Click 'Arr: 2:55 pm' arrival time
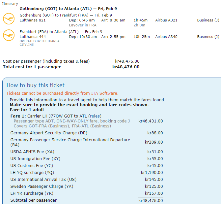 tap(113, 37)
